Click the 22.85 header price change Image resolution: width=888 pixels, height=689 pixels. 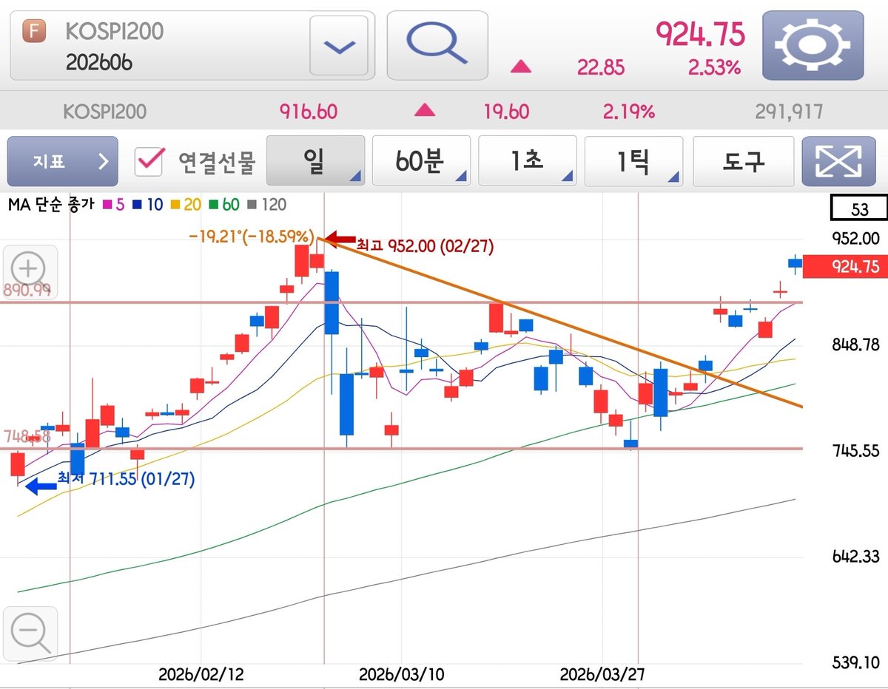601,68
